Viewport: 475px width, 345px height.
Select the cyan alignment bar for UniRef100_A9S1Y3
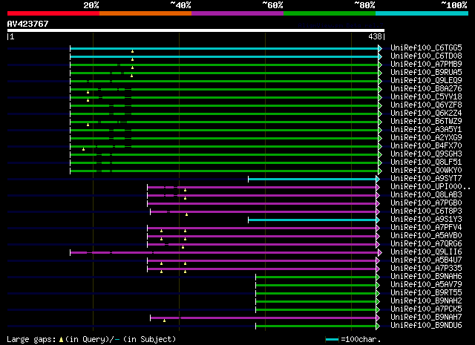click(x=312, y=220)
